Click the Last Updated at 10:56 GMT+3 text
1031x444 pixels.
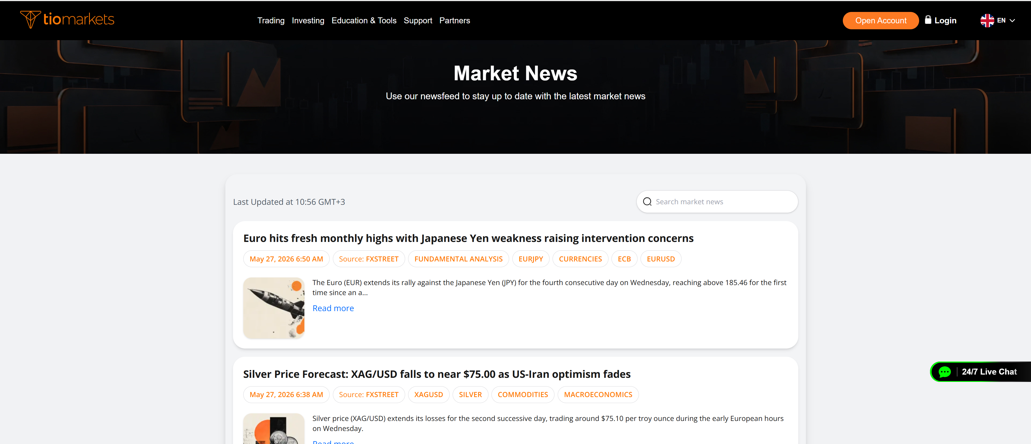click(x=289, y=202)
